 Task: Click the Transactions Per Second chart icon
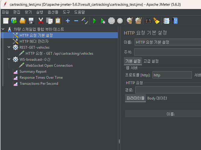[x=15, y=84]
